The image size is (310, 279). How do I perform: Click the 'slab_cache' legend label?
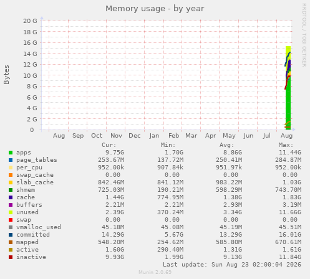pos(35,182)
